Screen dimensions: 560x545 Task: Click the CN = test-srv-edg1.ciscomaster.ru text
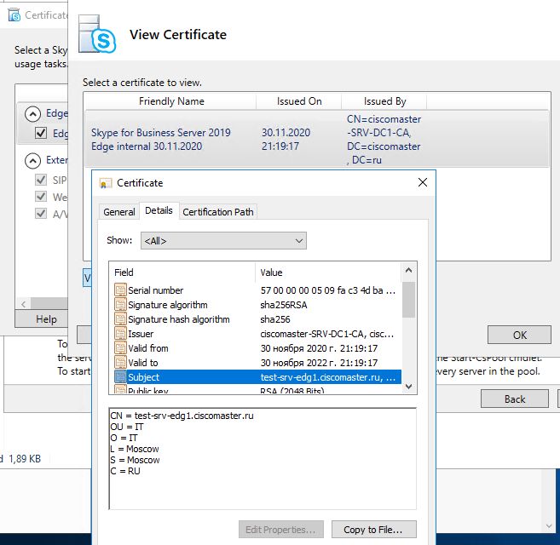pos(182,416)
